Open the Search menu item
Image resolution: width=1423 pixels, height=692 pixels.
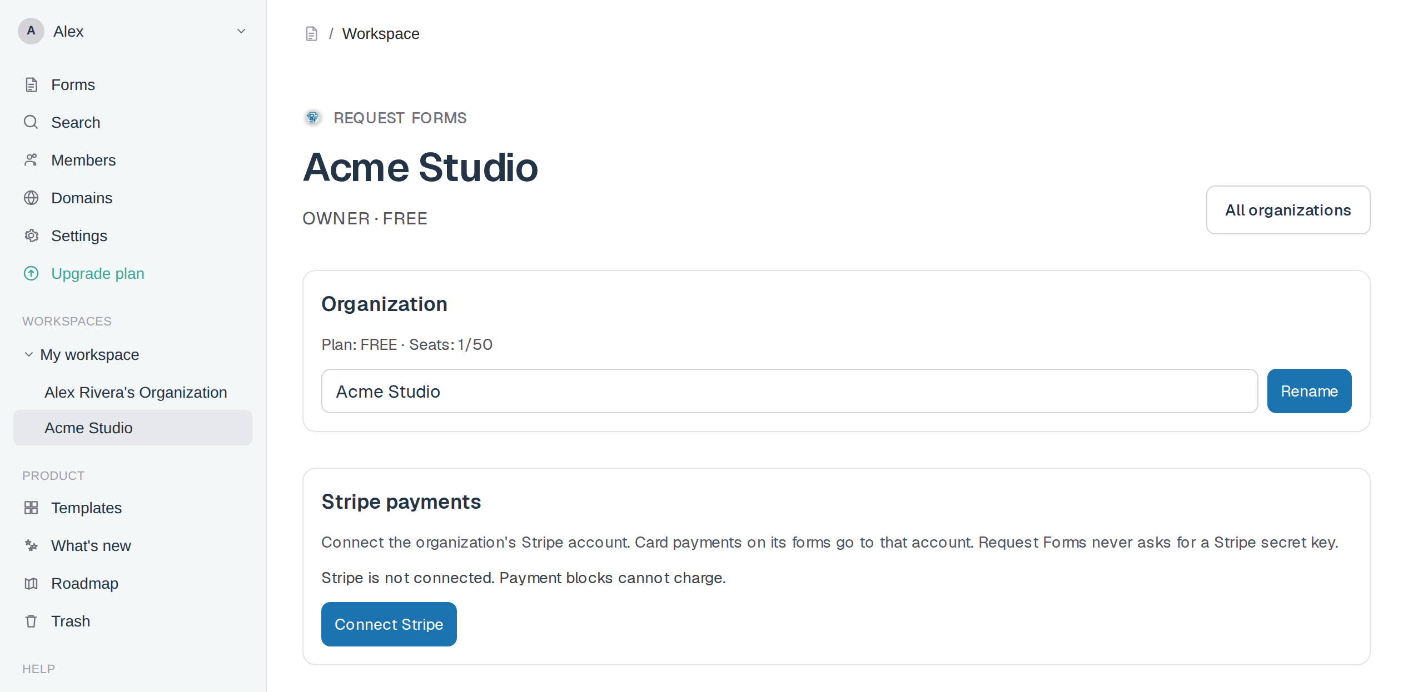[x=133, y=122]
